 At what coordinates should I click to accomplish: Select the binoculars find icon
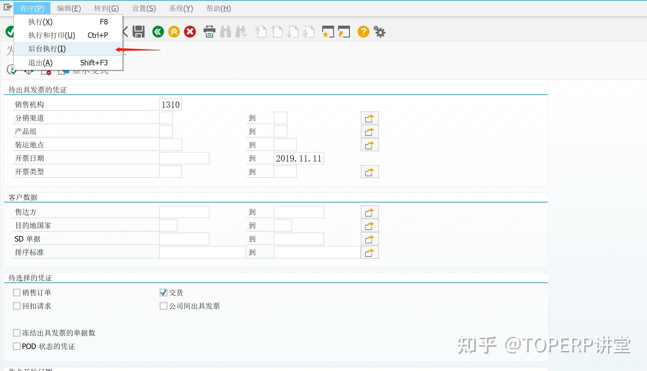coord(226,31)
